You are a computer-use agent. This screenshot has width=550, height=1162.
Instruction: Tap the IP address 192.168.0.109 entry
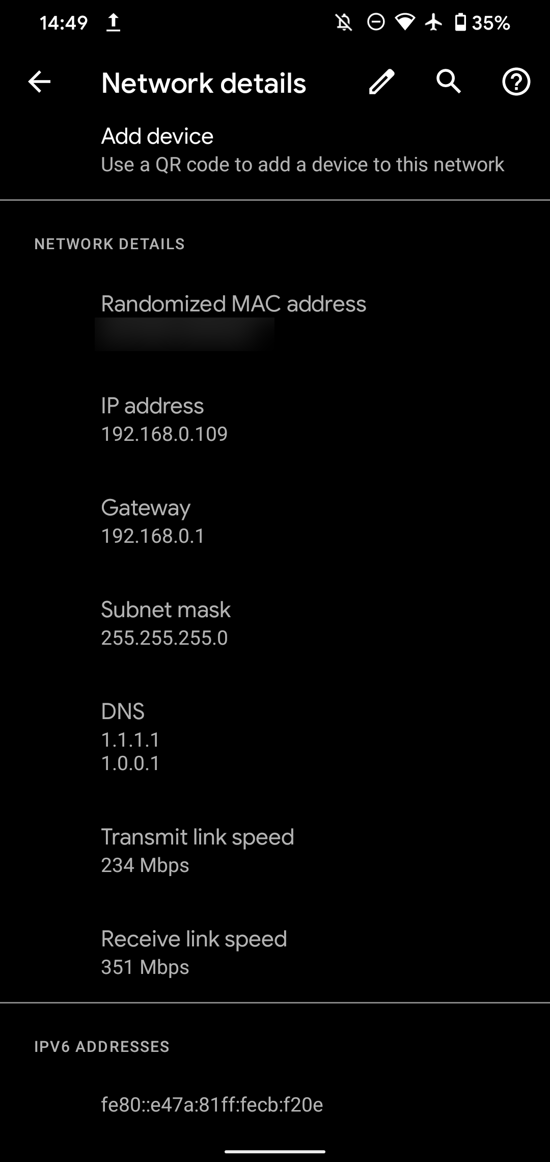pyautogui.click(x=275, y=419)
